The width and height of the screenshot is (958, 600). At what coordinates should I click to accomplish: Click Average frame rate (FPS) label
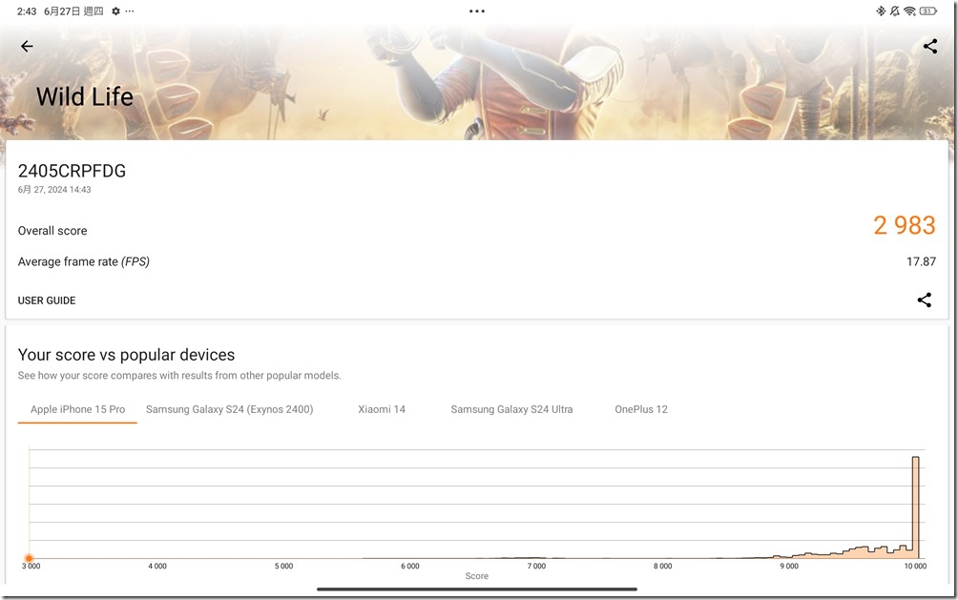point(84,261)
